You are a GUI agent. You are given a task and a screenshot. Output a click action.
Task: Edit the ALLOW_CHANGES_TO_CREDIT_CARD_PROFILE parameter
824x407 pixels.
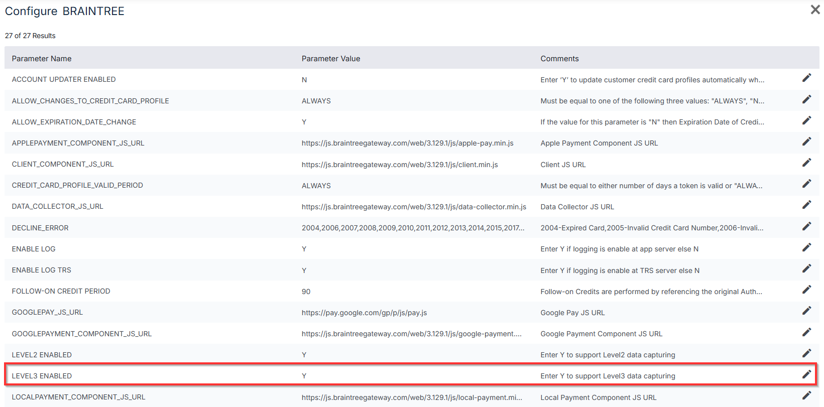pyautogui.click(x=806, y=99)
